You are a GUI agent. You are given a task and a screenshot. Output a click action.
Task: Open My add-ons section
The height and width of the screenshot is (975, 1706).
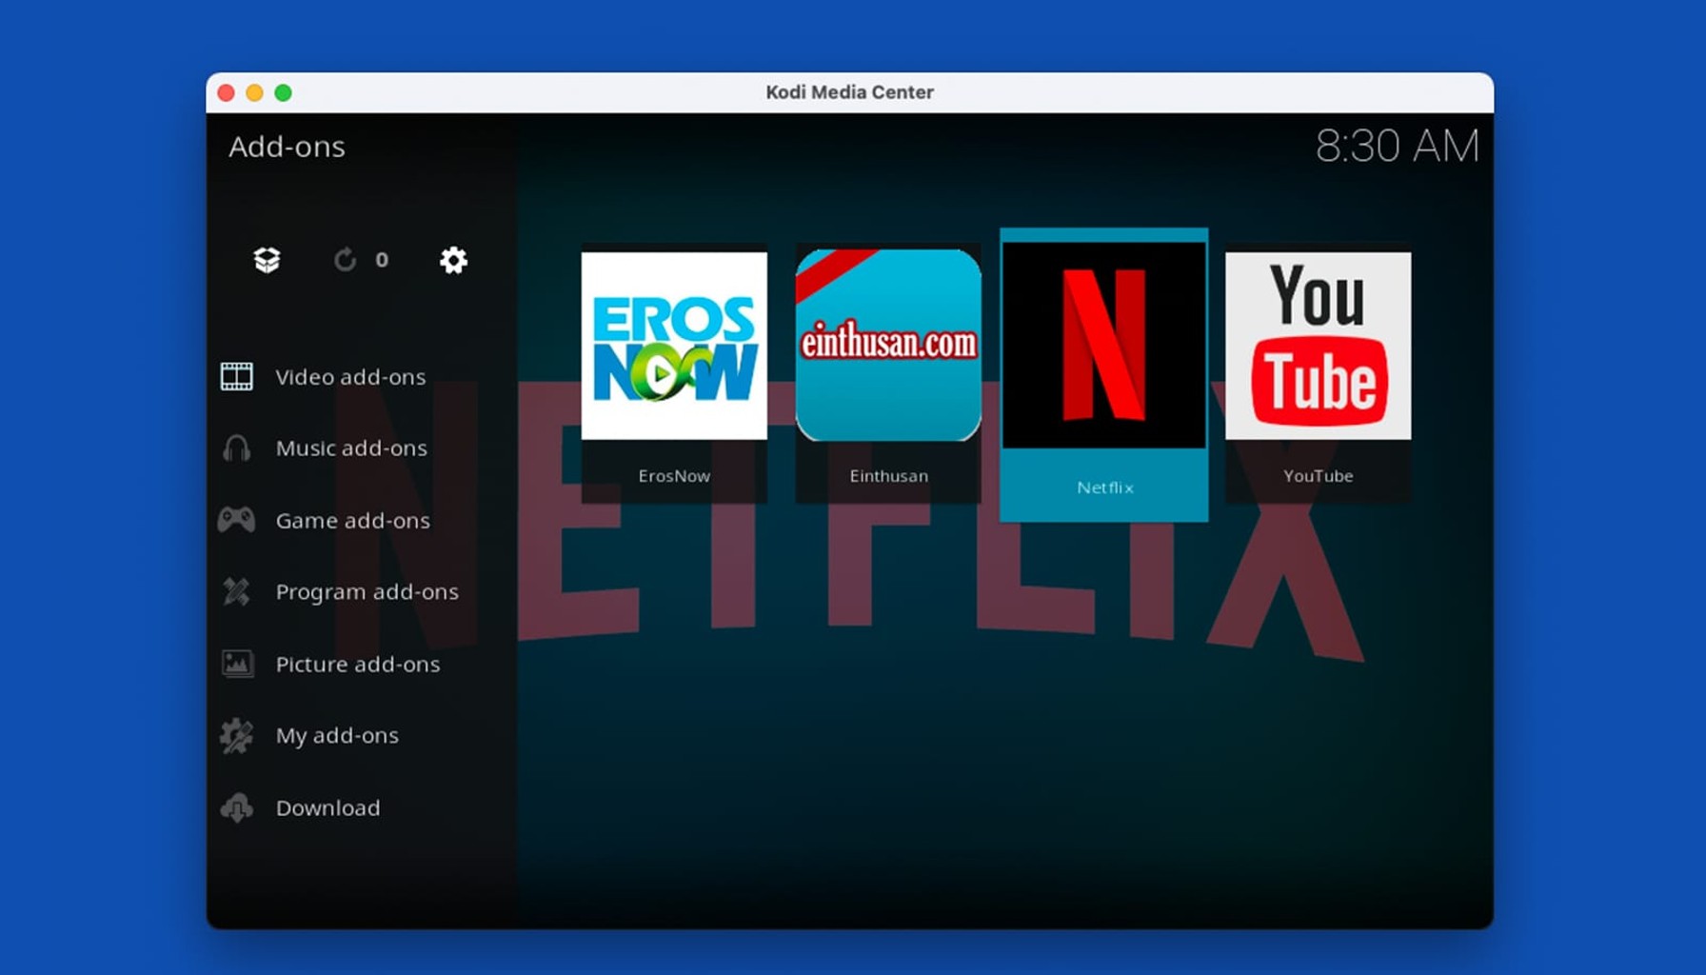pyautogui.click(x=337, y=736)
